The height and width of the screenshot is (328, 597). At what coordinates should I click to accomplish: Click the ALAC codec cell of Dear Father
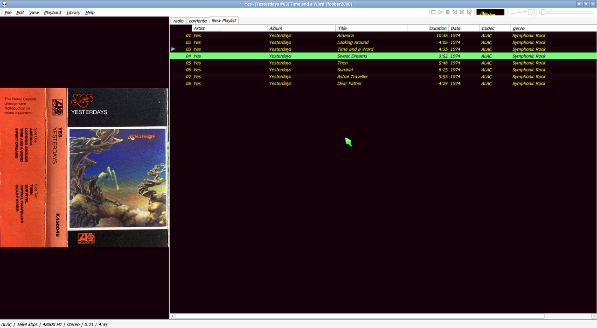tap(486, 84)
